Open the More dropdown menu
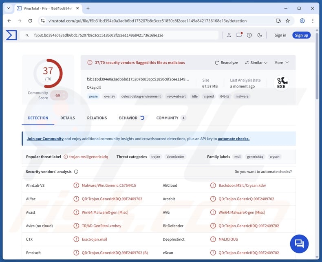Screen dimensions: 322x262 [281, 63]
